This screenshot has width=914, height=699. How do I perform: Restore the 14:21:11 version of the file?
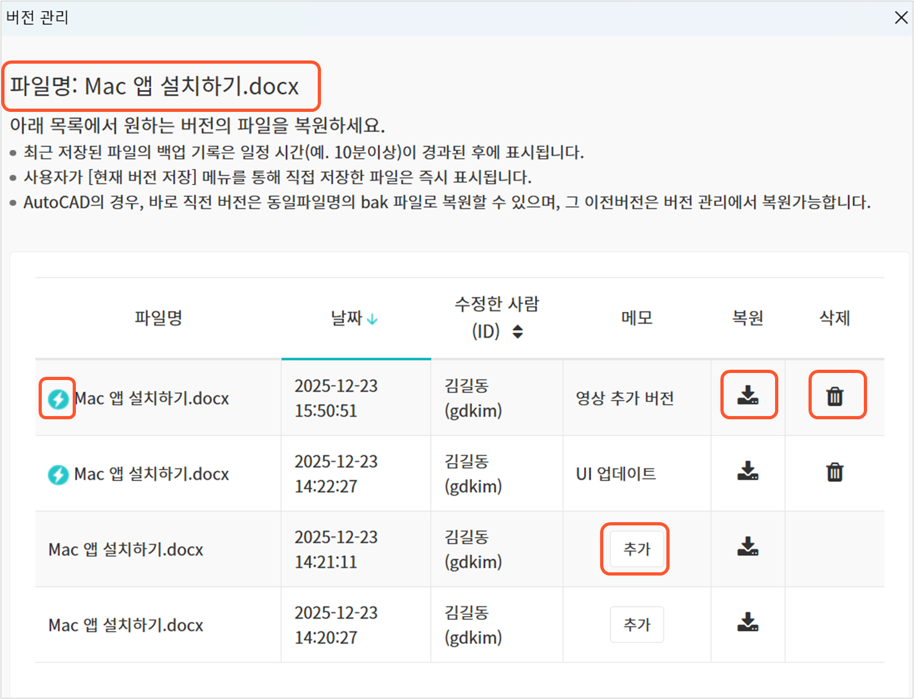[747, 548]
